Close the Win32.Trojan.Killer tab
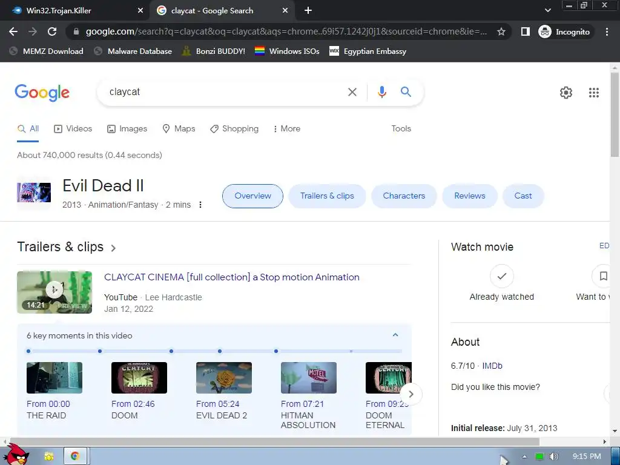 click(140, 11)
